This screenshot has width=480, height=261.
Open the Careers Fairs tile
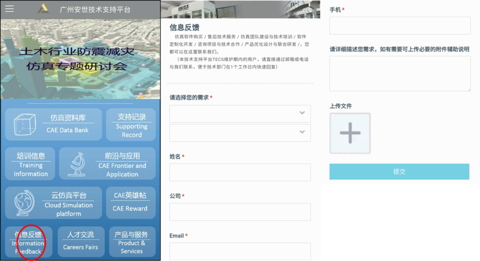click(x=80, y=242)
